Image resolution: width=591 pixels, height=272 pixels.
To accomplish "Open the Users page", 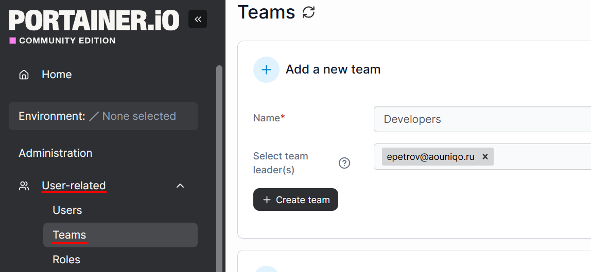I will [67, 210].
